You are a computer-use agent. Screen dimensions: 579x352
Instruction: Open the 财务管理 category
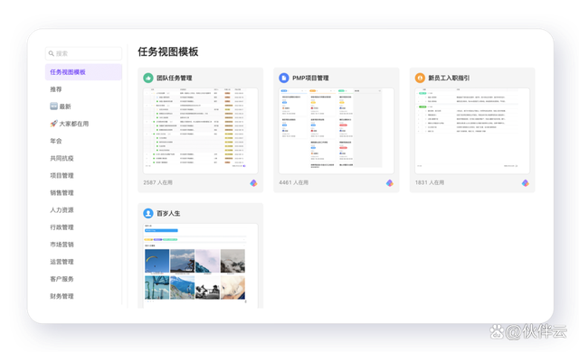click(62, 296)
